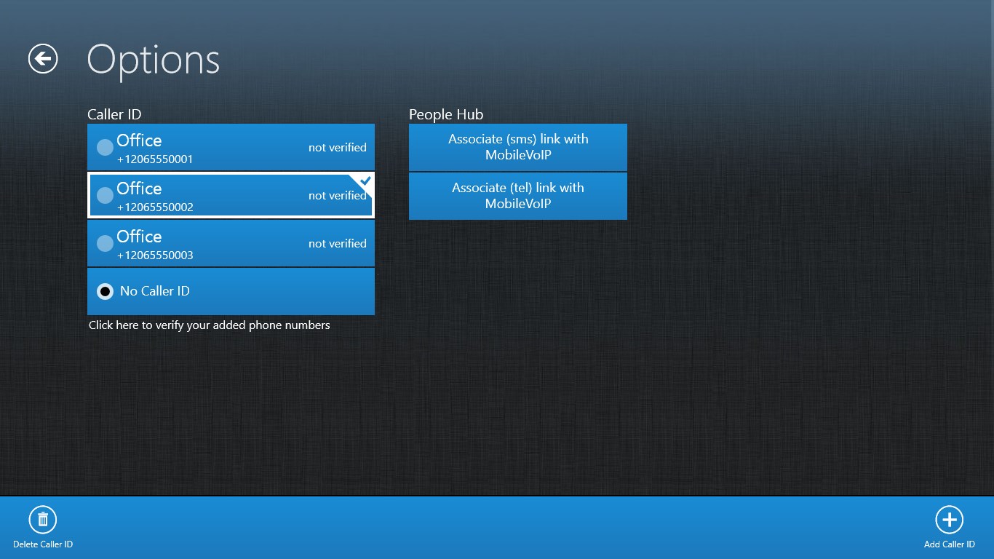
Task: Click Associate (tel) link with MobileVoIP
Action: coord(517,195)
